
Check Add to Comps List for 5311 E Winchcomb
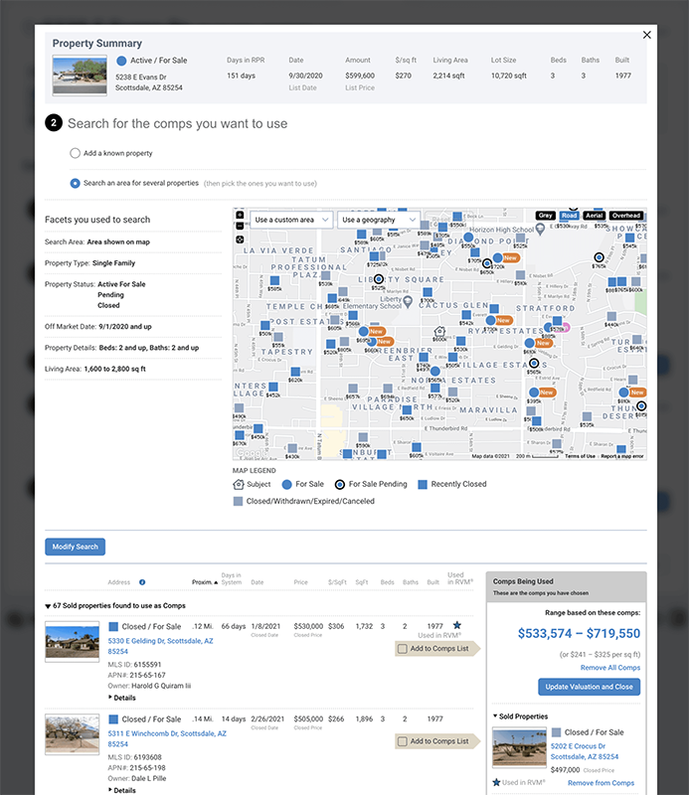(x=403, y=741)
